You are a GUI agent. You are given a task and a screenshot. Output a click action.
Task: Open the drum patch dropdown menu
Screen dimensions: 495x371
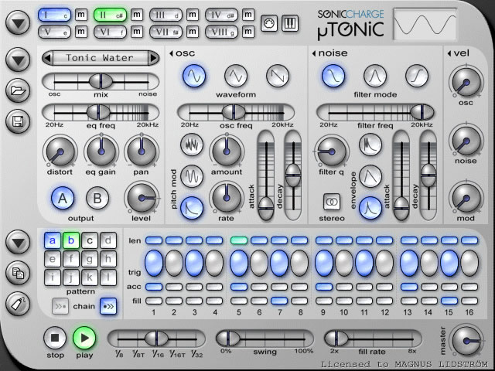point(18,60)
